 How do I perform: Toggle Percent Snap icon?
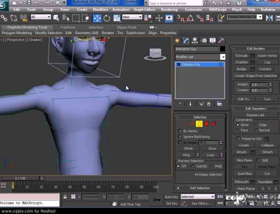coord(200,18)
